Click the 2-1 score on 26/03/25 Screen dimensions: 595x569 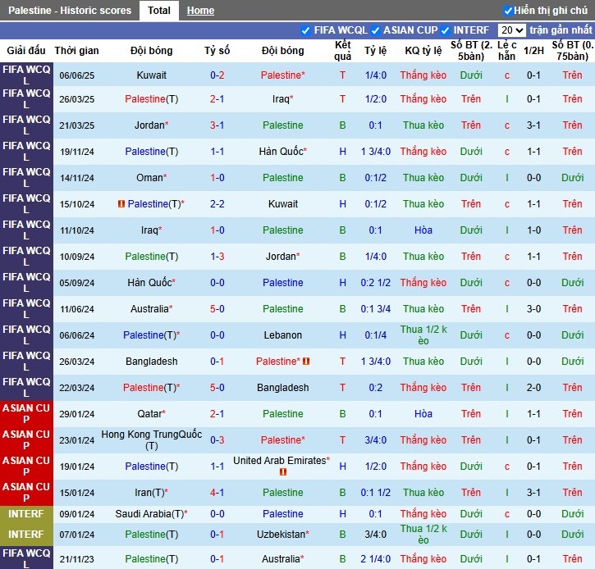pos(217,99)
